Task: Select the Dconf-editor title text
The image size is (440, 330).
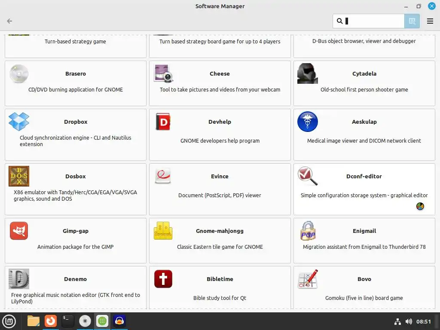Action: click(x=364, y=177)
